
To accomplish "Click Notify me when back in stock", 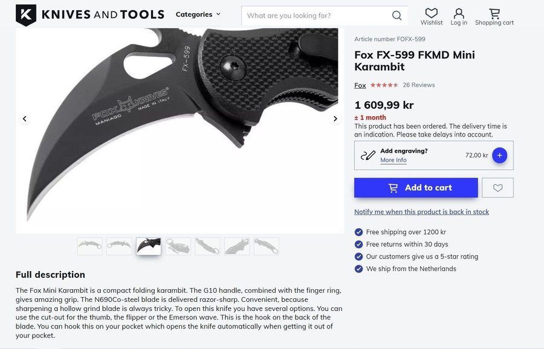I will (421, 212).
